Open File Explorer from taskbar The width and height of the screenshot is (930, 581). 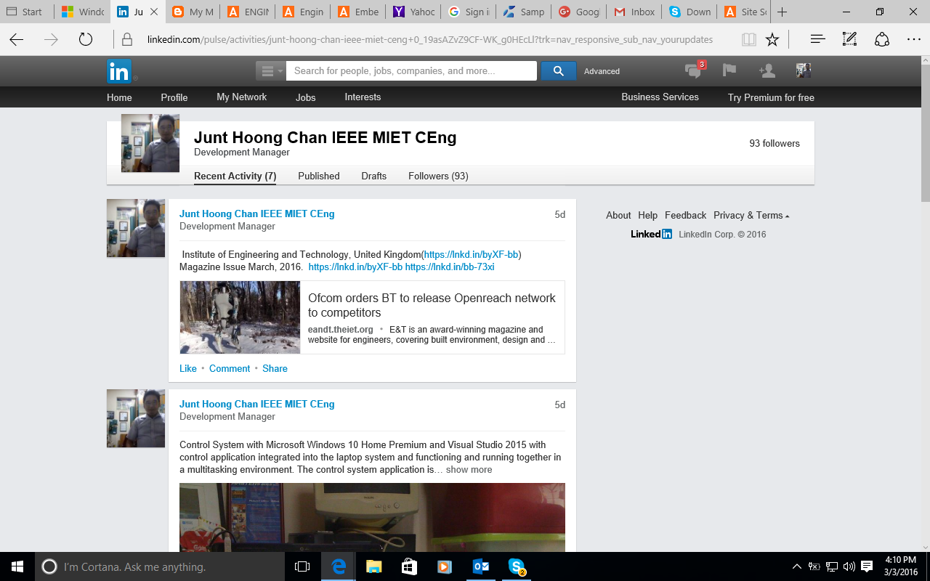coord(373,566)
